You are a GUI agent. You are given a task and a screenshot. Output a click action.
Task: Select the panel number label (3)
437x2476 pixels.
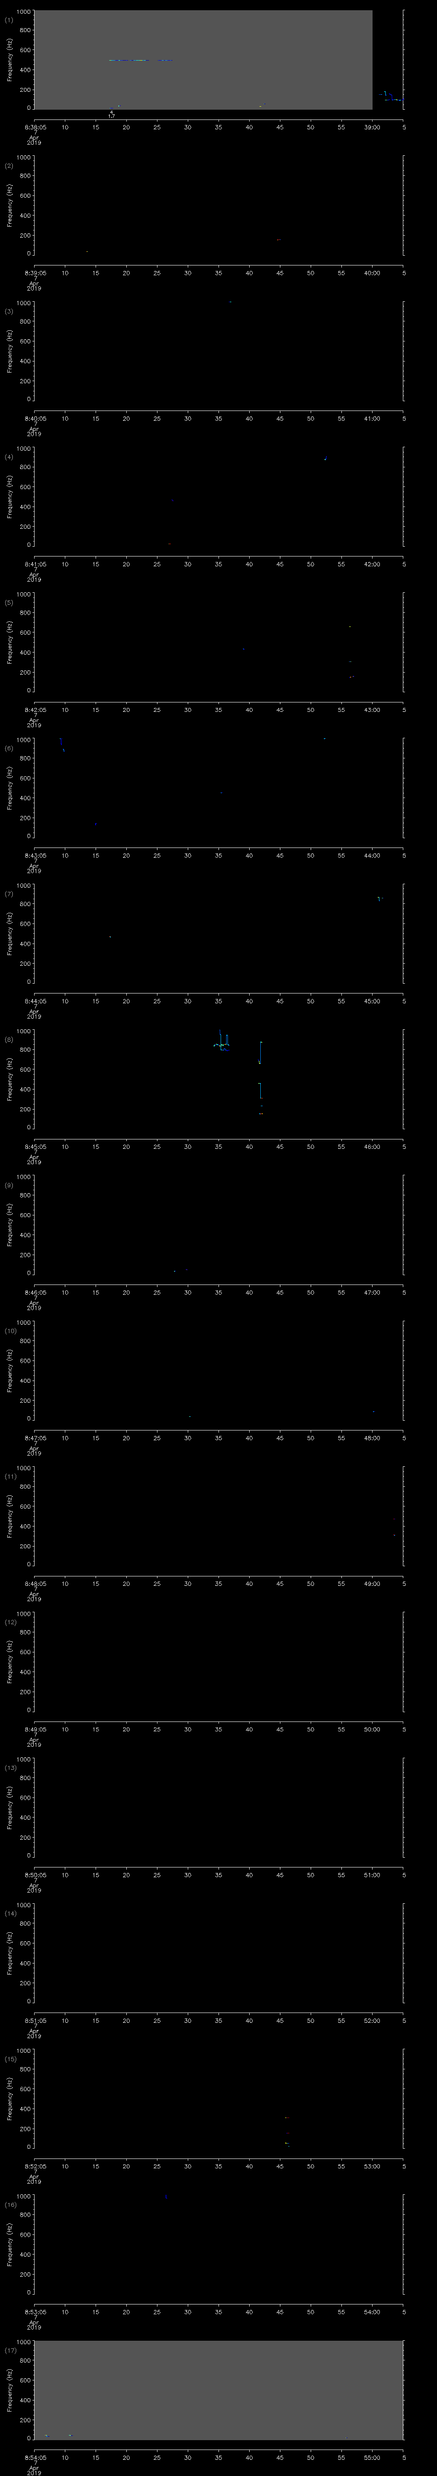click(10, 312)
